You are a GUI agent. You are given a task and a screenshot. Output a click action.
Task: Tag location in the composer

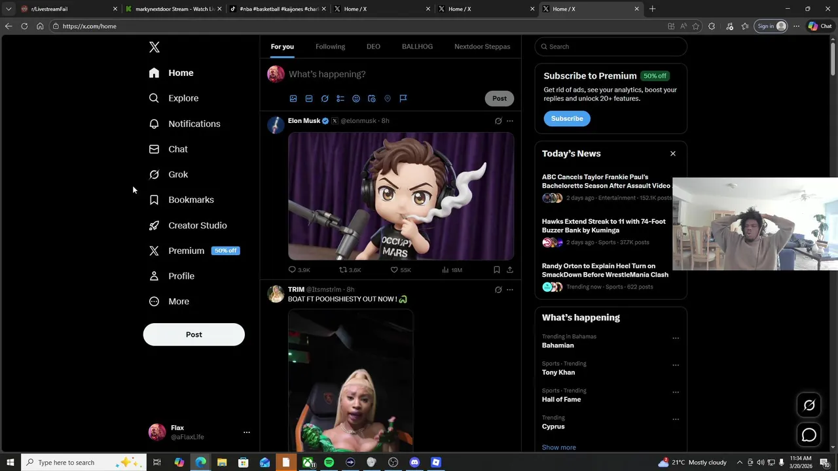[388, 99]
